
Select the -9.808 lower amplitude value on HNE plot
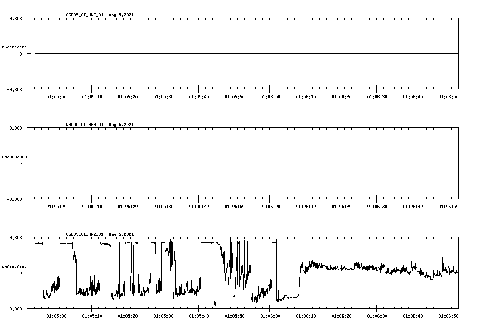(15, 90)
